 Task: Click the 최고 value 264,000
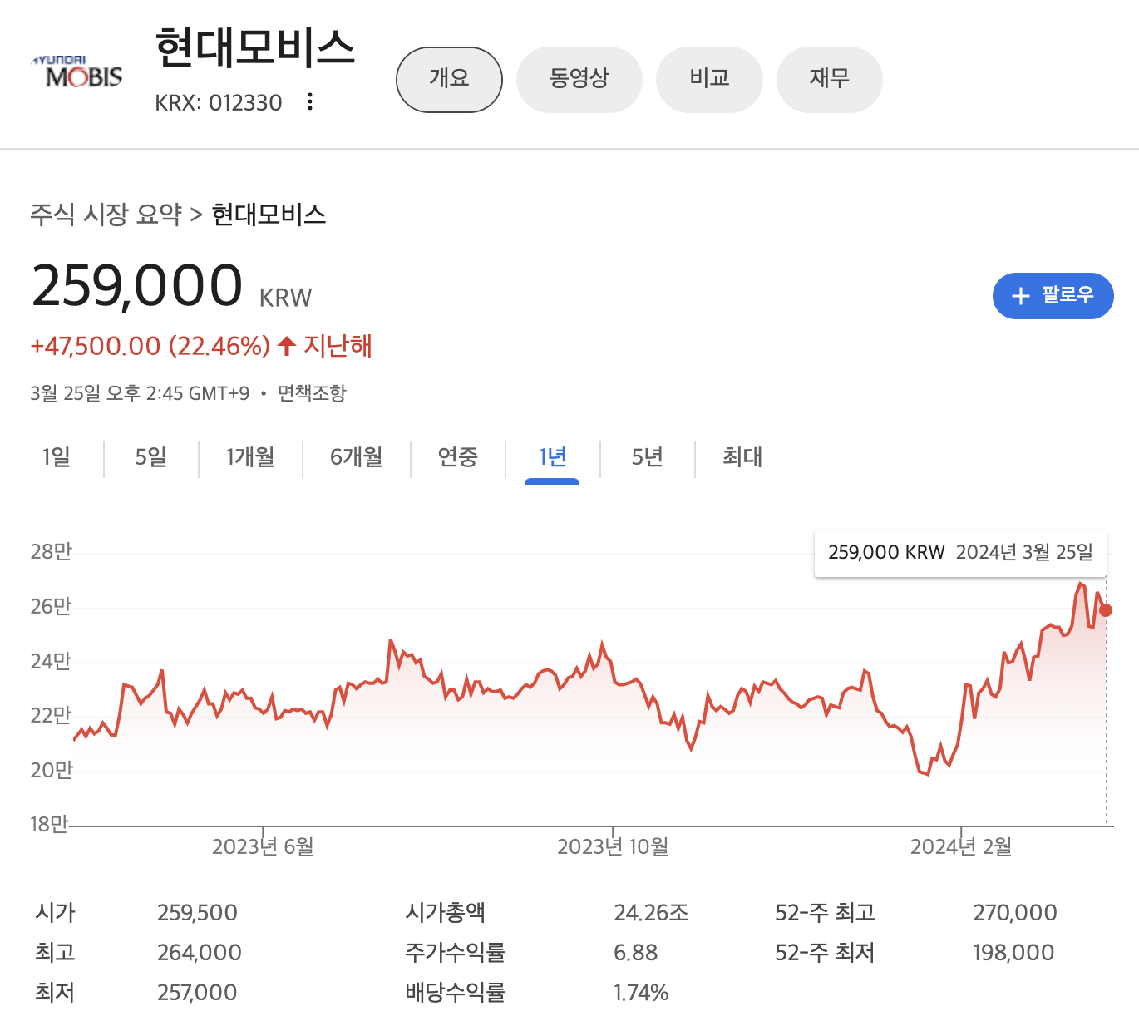click(x=200, y=953)
